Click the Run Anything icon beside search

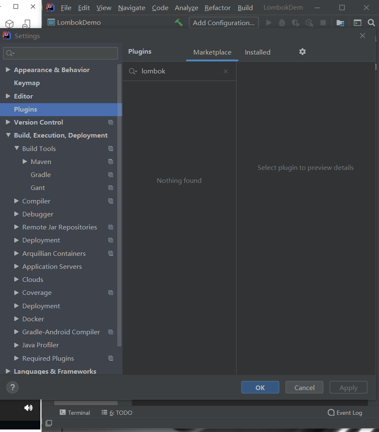[358, 23]
